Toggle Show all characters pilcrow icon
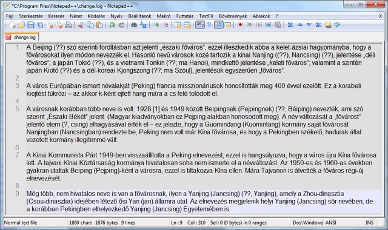 209,25
